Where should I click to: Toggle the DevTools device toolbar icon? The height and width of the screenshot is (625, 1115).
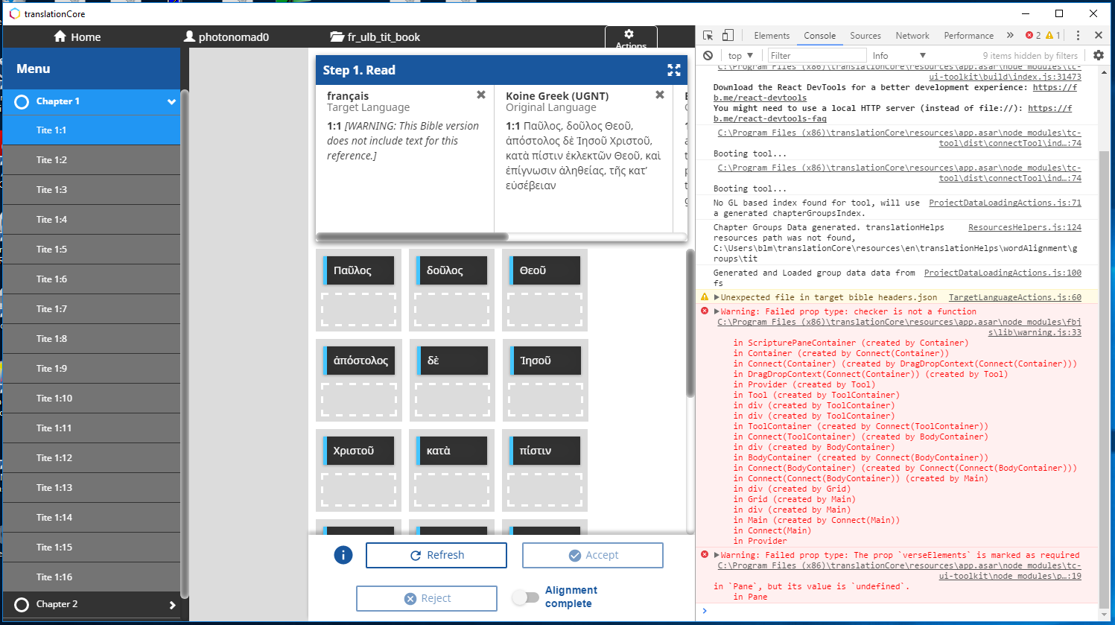(x=728, y=35)
